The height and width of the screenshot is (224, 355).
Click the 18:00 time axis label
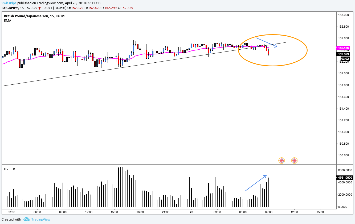(140, 212)
